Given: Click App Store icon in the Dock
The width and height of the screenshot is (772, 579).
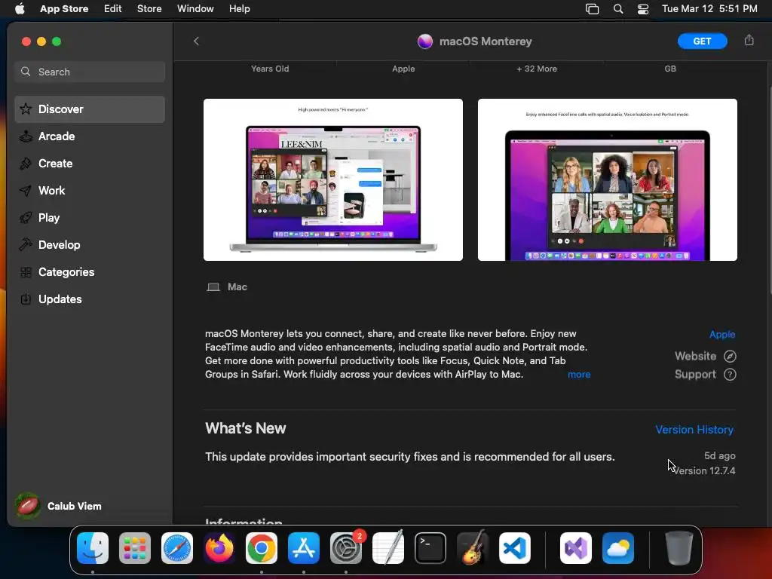Looking at the screenshot, I should 304,548.
